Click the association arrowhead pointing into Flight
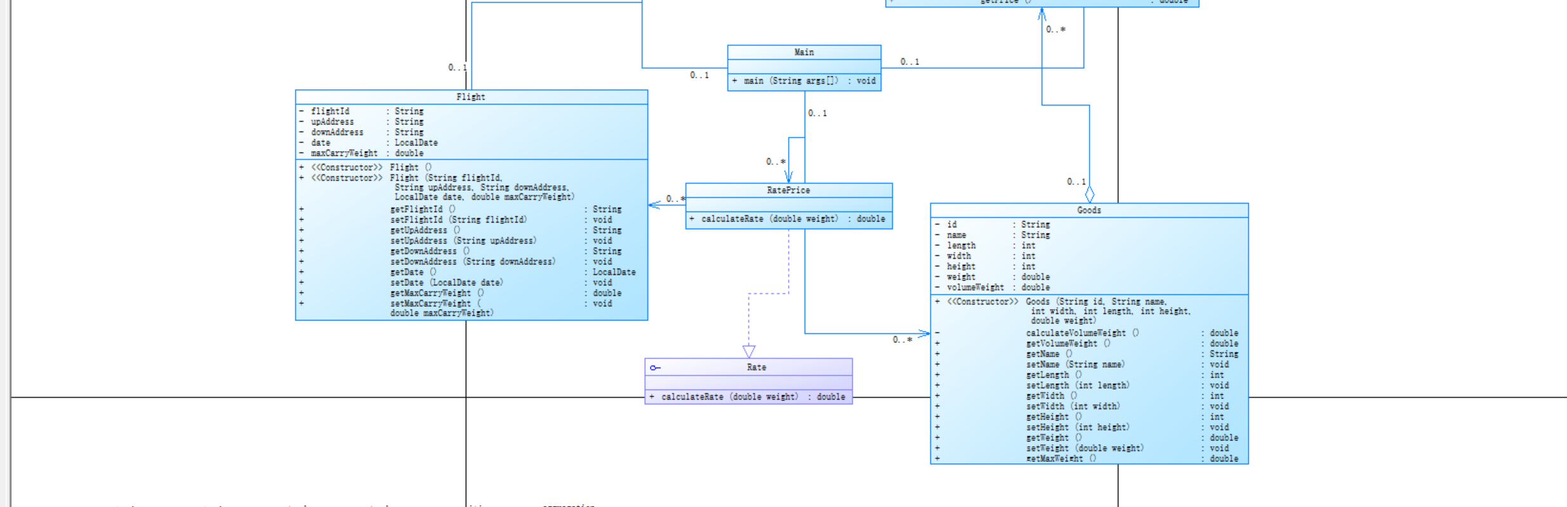This screenshot has height=507, width=1567. 654,204
